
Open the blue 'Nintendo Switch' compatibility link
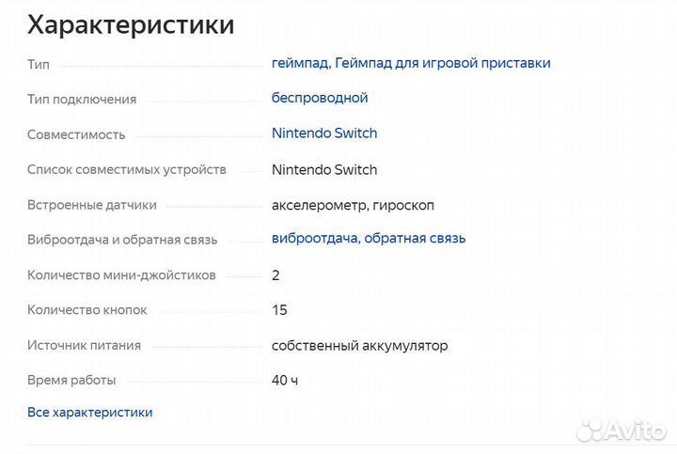tap(324, 133)
